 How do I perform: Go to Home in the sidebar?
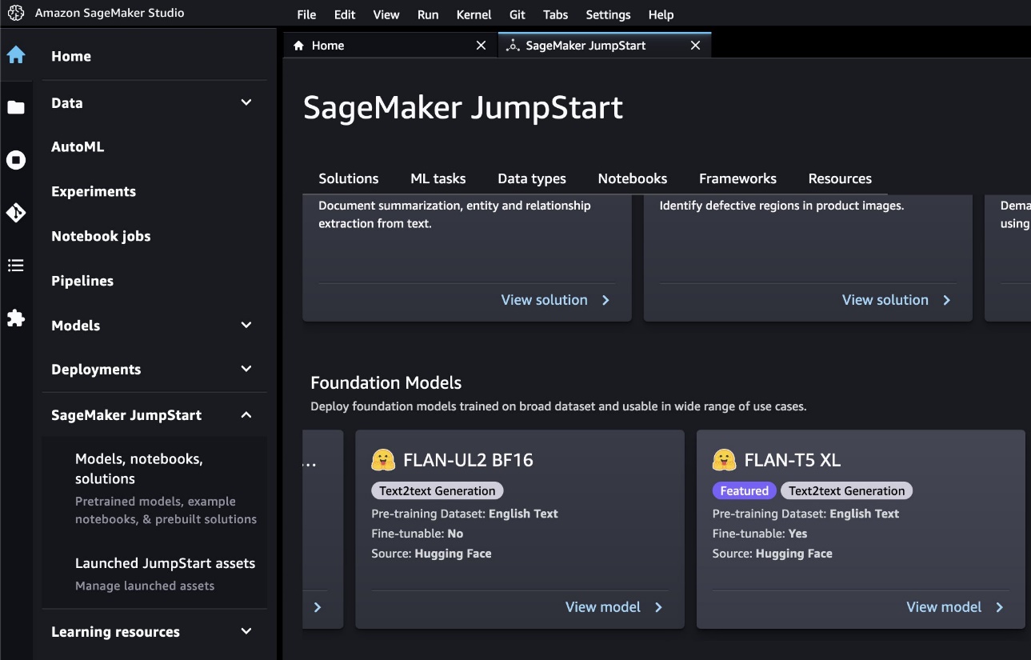71,56
